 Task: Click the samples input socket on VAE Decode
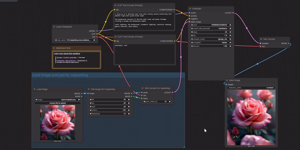point(260,43)
